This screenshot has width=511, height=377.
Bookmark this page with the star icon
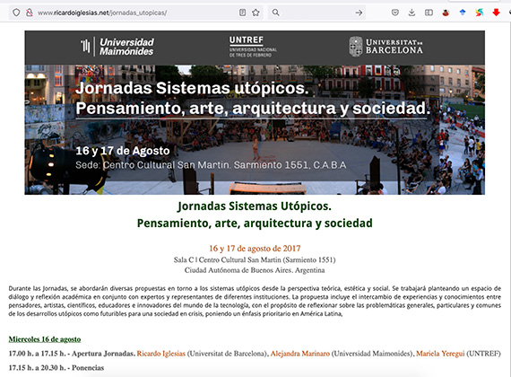(x=255, y=13)
